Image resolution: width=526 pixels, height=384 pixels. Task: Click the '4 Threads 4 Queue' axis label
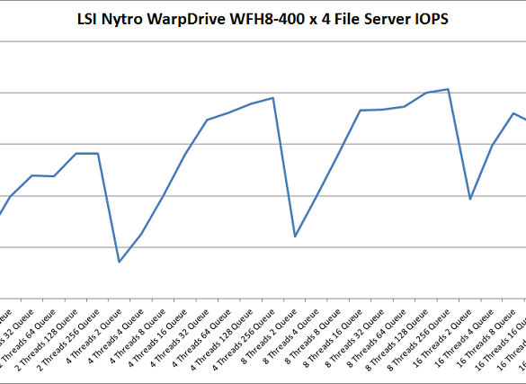(115, 336)
